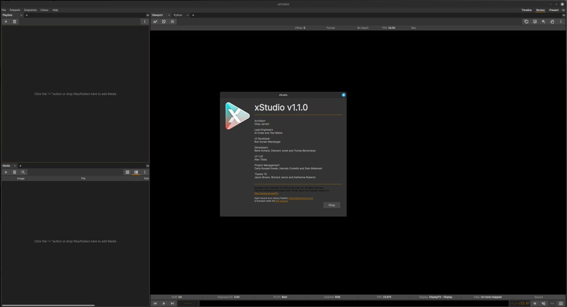
Task: Switch to the Timeline layout
Action: point(526,10)
